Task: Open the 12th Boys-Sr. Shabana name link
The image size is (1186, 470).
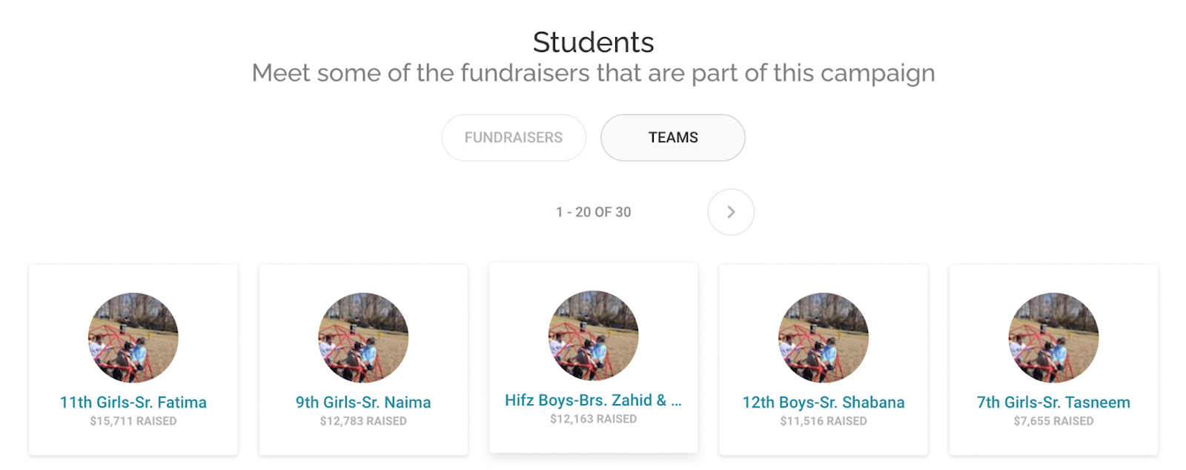Action: (x=824, y=403)
